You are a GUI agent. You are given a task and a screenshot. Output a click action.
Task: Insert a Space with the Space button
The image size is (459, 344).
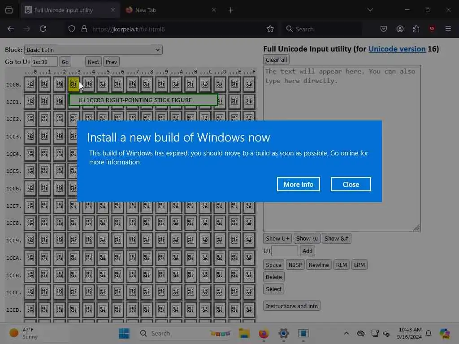pyautogui.click(x=273, y=265)
